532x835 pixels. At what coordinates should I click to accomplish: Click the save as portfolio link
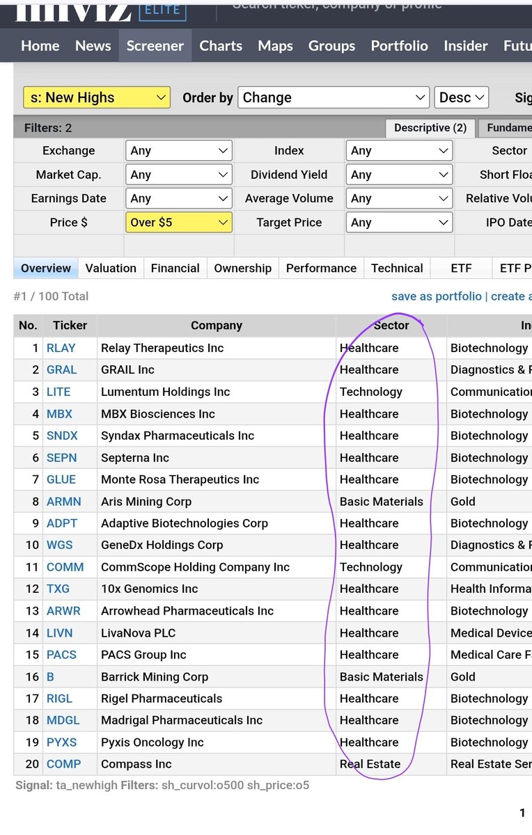coord(437,296)
